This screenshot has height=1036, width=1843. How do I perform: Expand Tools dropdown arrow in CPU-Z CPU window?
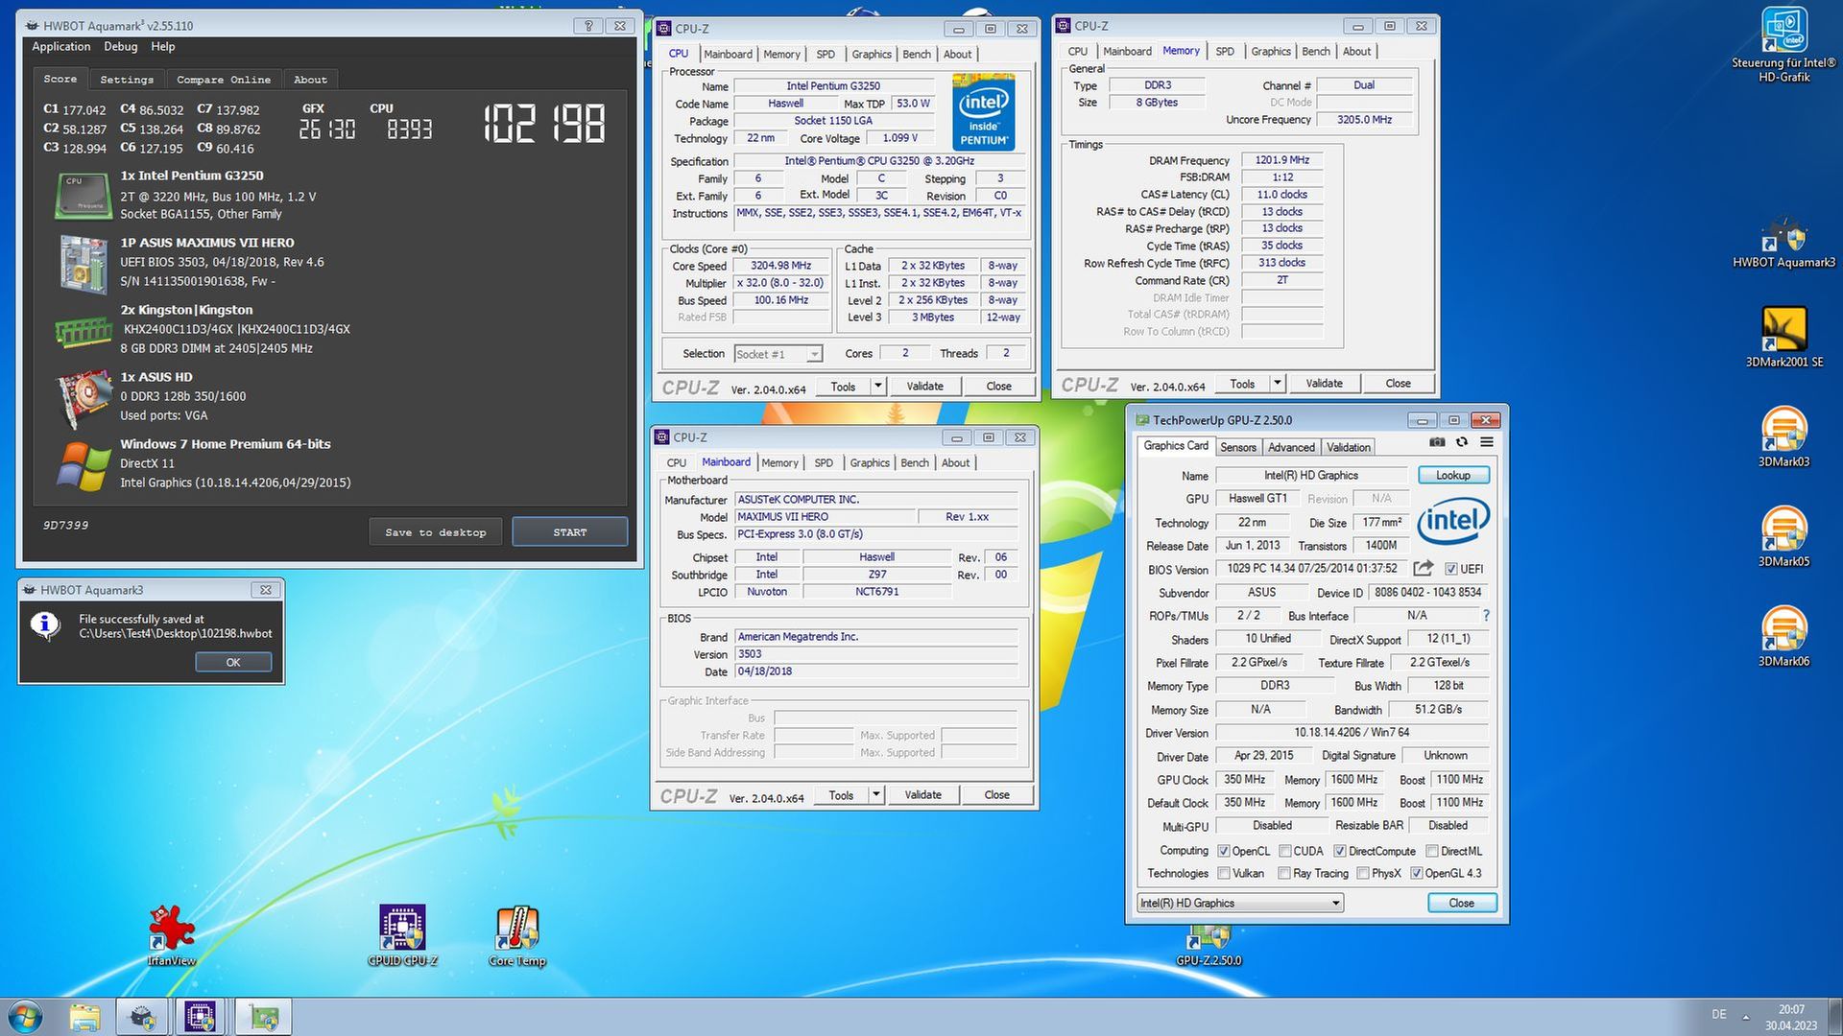(x=877, y=386)
